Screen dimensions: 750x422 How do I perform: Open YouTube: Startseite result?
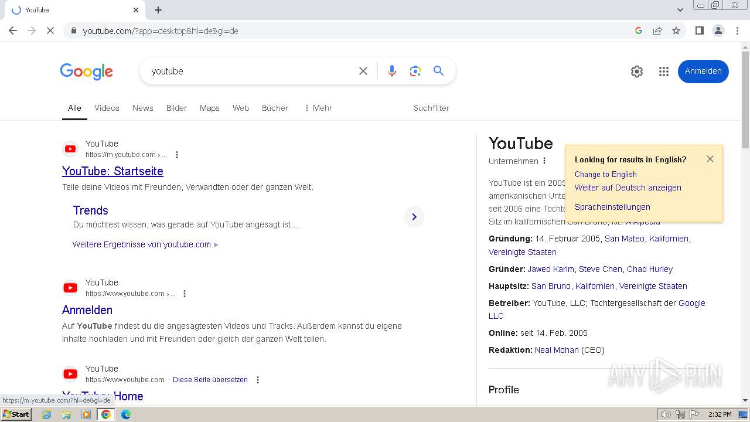[112, 171]
